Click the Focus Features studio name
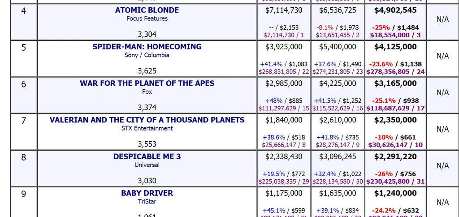Screen dimensions: 459x217 point(147,19)
